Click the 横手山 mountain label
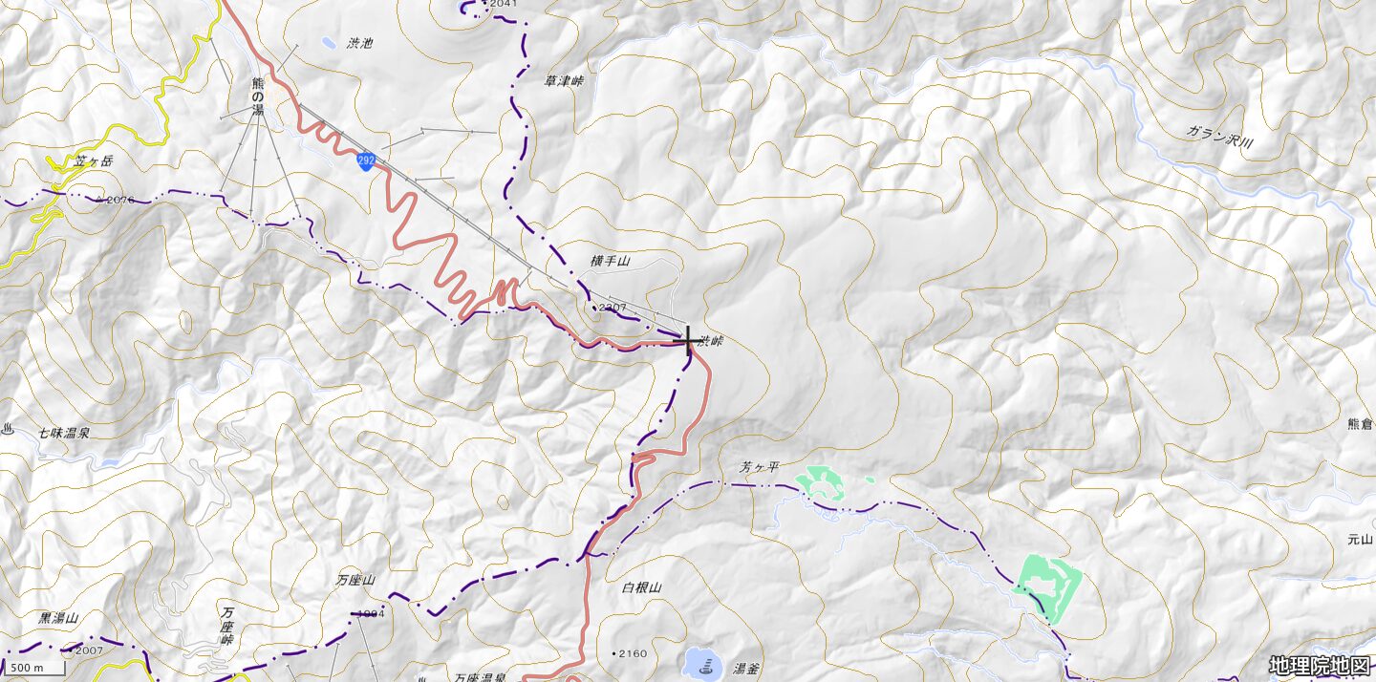The width and height of the screenshot is (1376, 682). 611,261
